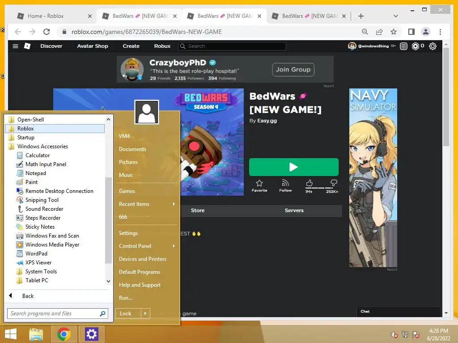Open Notepad from start menu
This screenshot has width=458, height=343.
coord(31,173)
